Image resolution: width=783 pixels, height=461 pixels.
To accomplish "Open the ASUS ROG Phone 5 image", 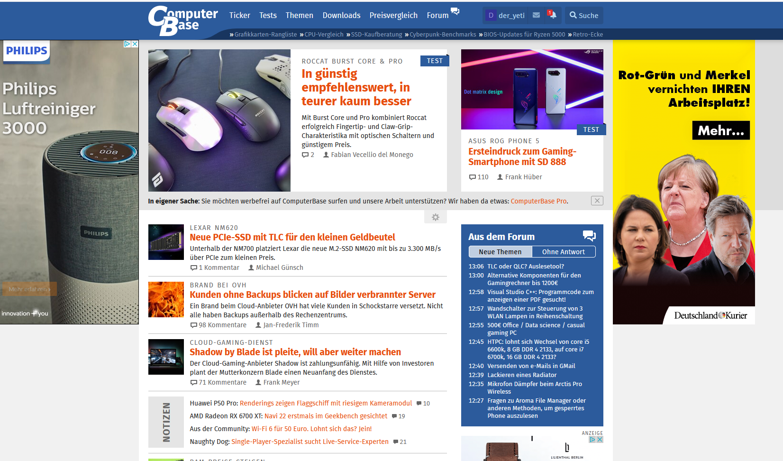I will [532, 89].
